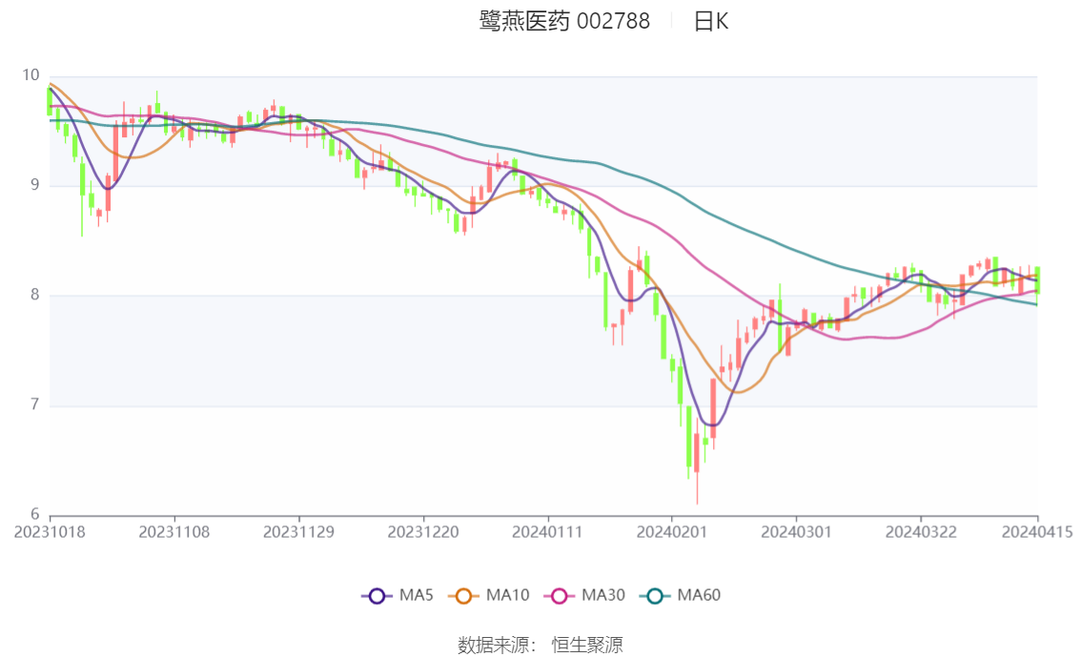
Task: Toggle the MA5 purple legend circle marker
Action: [x=377, y=596]
